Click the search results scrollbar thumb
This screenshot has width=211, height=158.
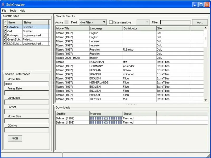[205, 38]
